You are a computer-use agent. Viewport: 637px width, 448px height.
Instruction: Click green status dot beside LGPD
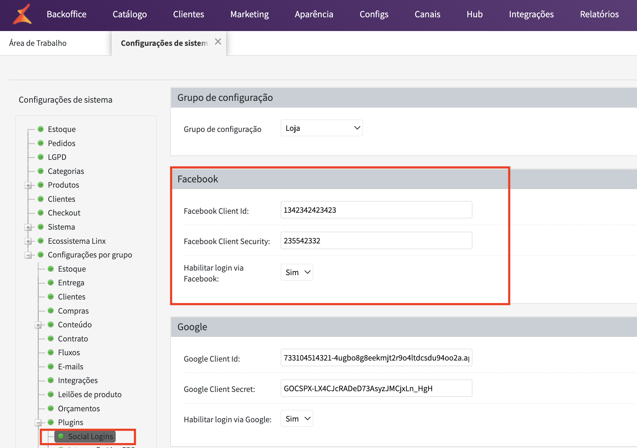click(41, 157)
